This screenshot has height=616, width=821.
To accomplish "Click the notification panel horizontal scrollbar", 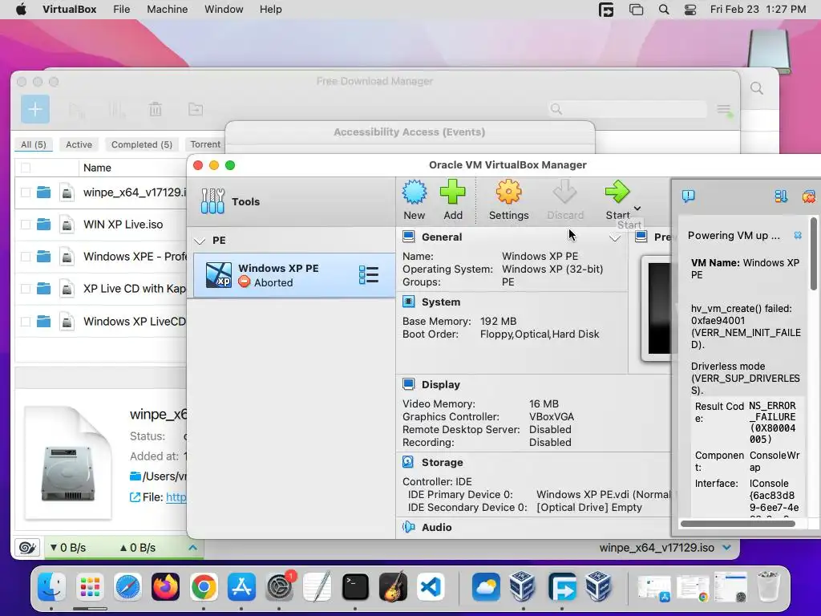I will (738, 523).
